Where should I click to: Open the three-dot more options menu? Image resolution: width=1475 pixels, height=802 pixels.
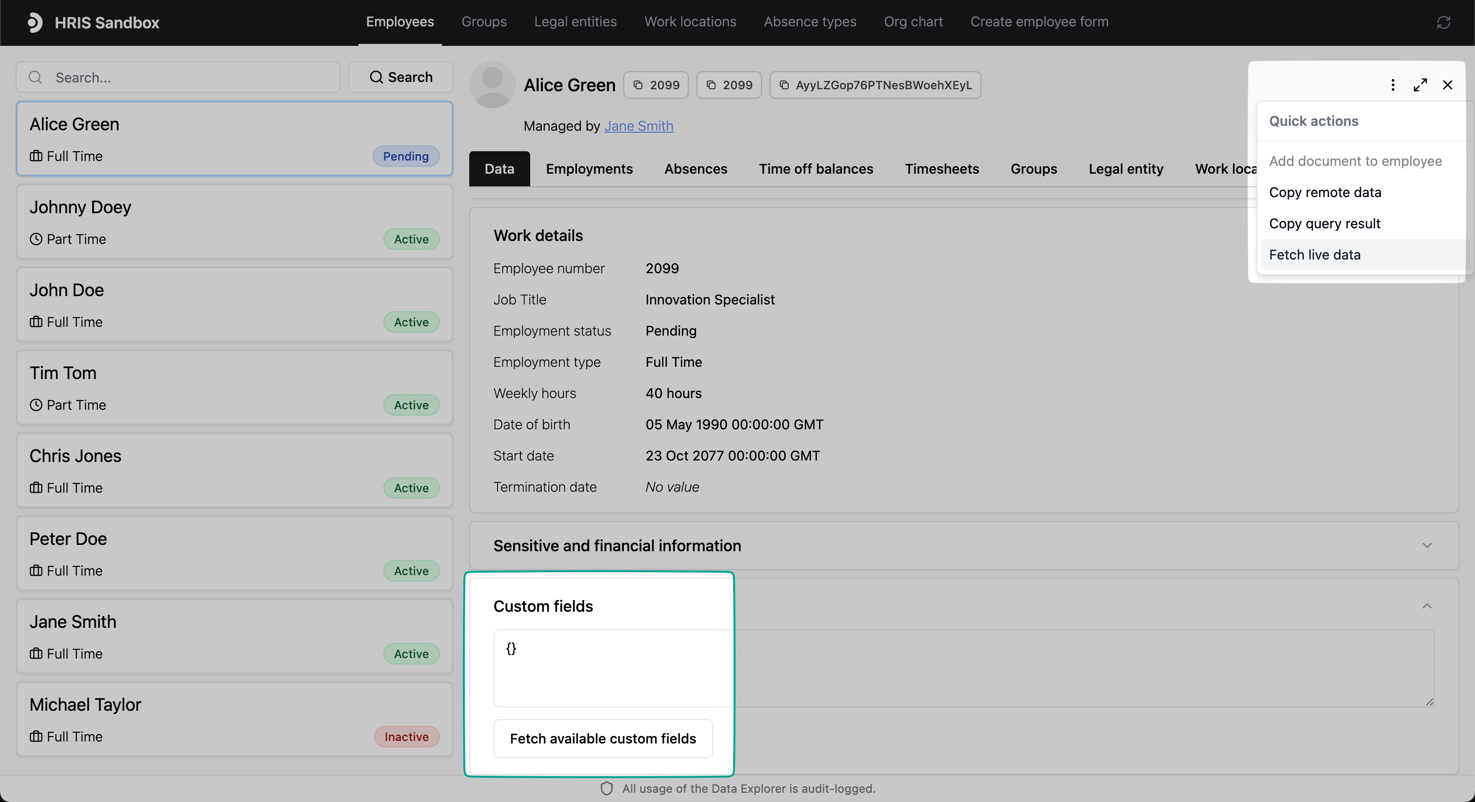point(1393,85)
